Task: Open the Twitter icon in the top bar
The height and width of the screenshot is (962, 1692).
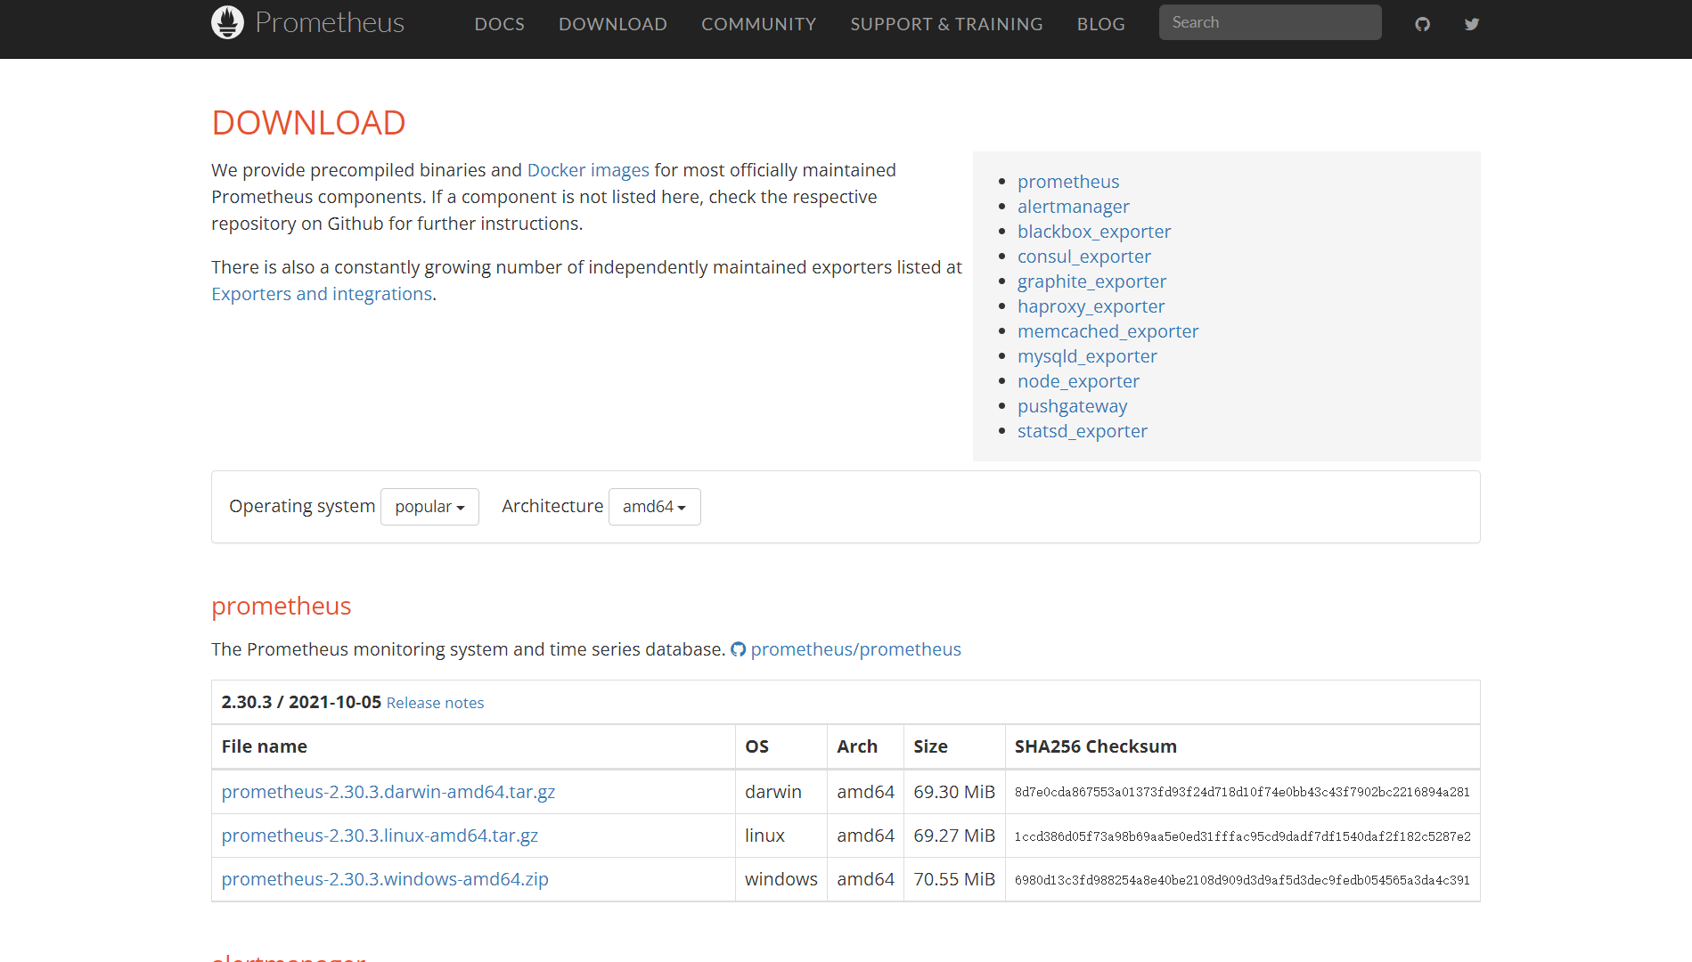Action: [x=1471, y=23]
